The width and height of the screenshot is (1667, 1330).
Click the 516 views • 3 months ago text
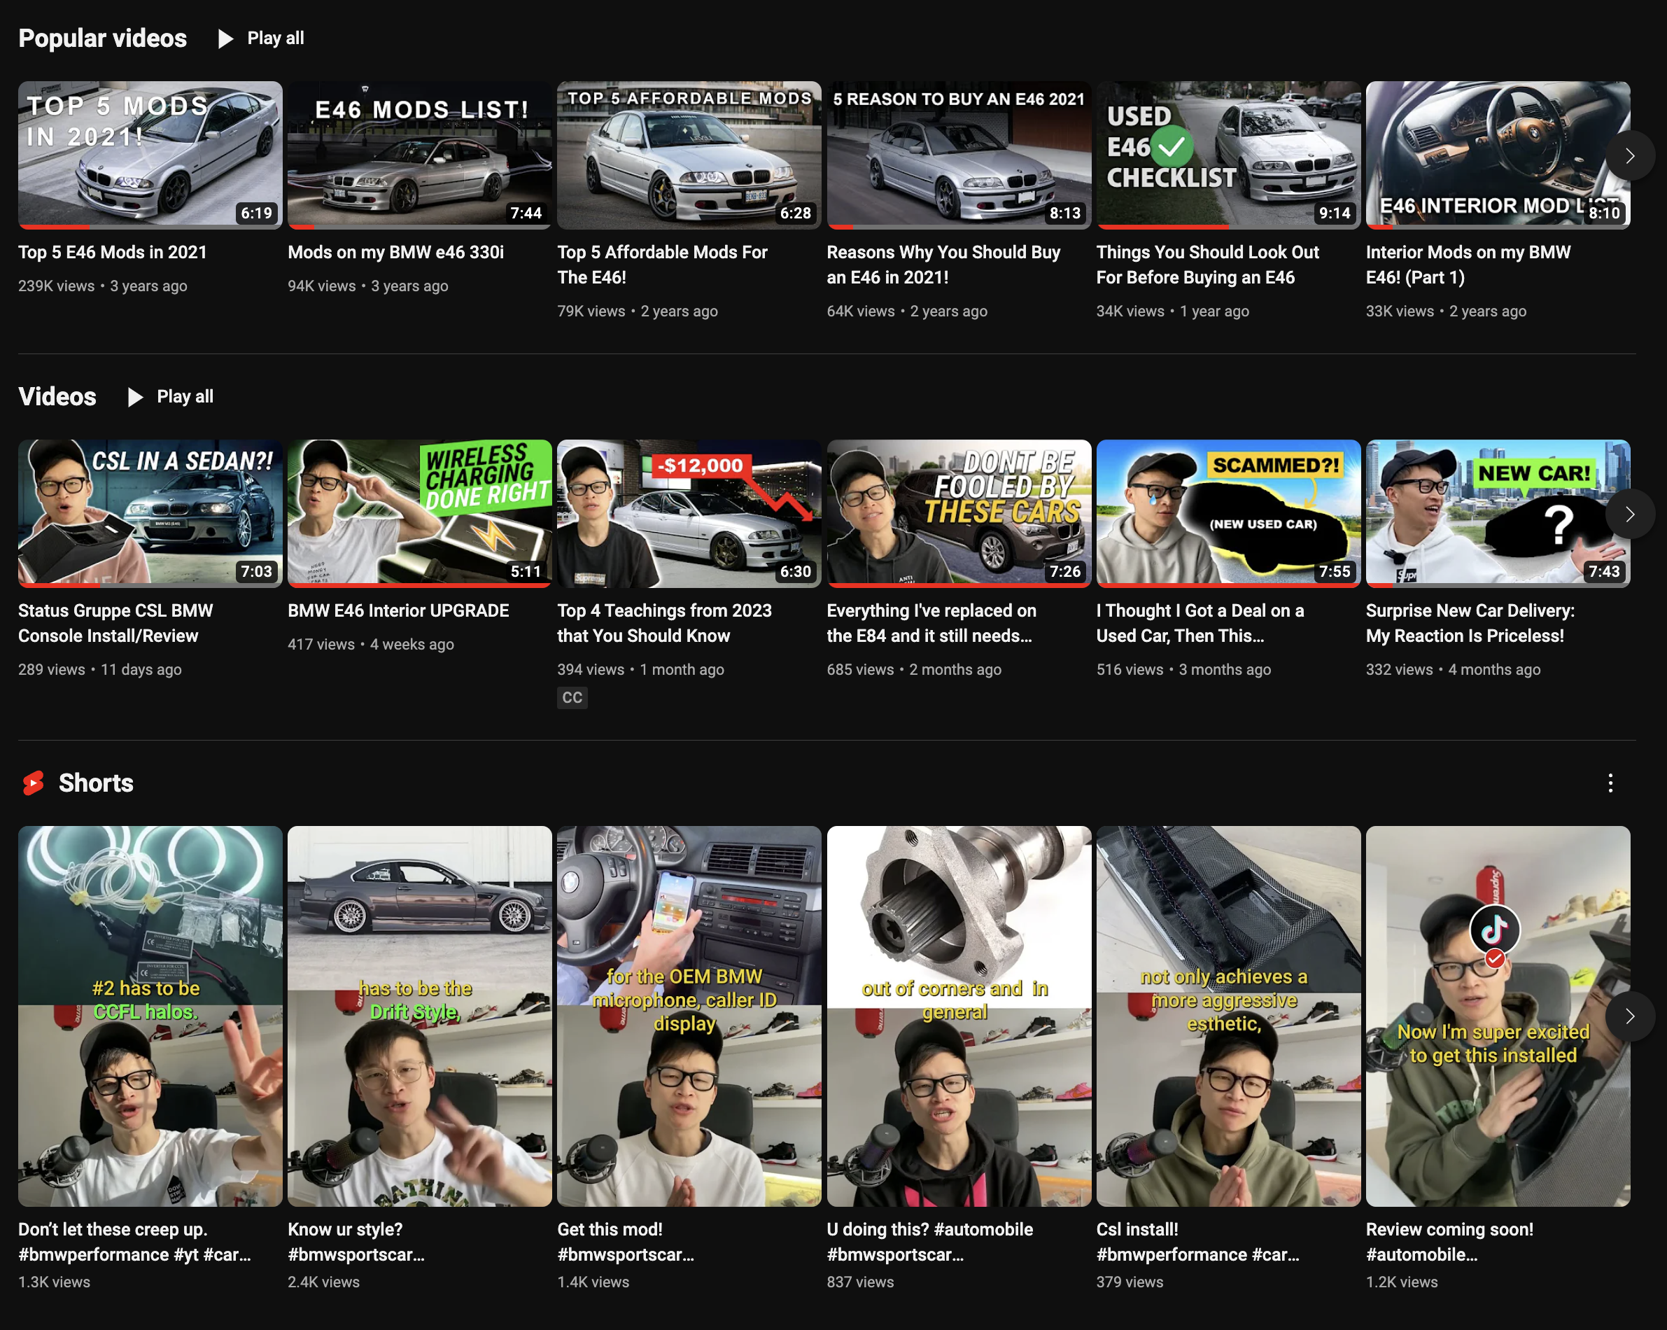tap(1183, 670)
